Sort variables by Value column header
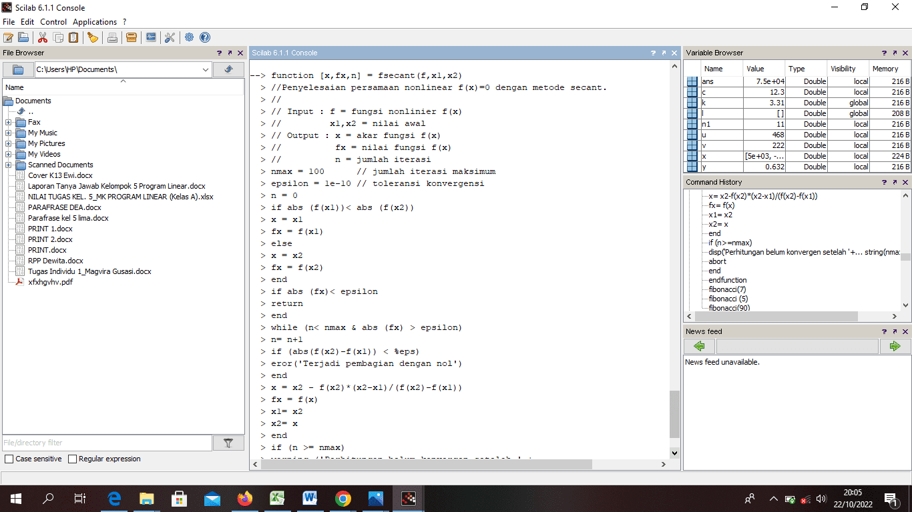This screenshot has width=912, height=512. pyautogui.click(x=764, y=69)
